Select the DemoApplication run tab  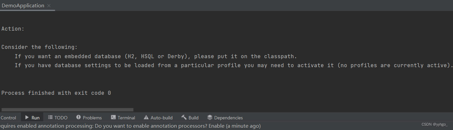(x=23, y=6)
